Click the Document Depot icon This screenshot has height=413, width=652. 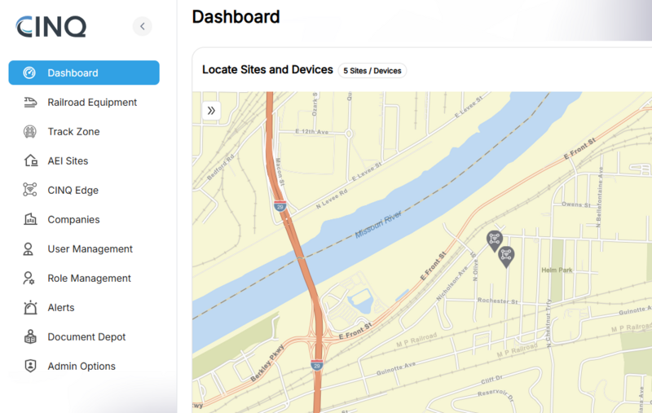coord(30,336)
